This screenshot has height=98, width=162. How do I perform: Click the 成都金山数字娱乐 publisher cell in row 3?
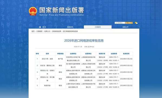pyautogui.click(x=73, y=72)
